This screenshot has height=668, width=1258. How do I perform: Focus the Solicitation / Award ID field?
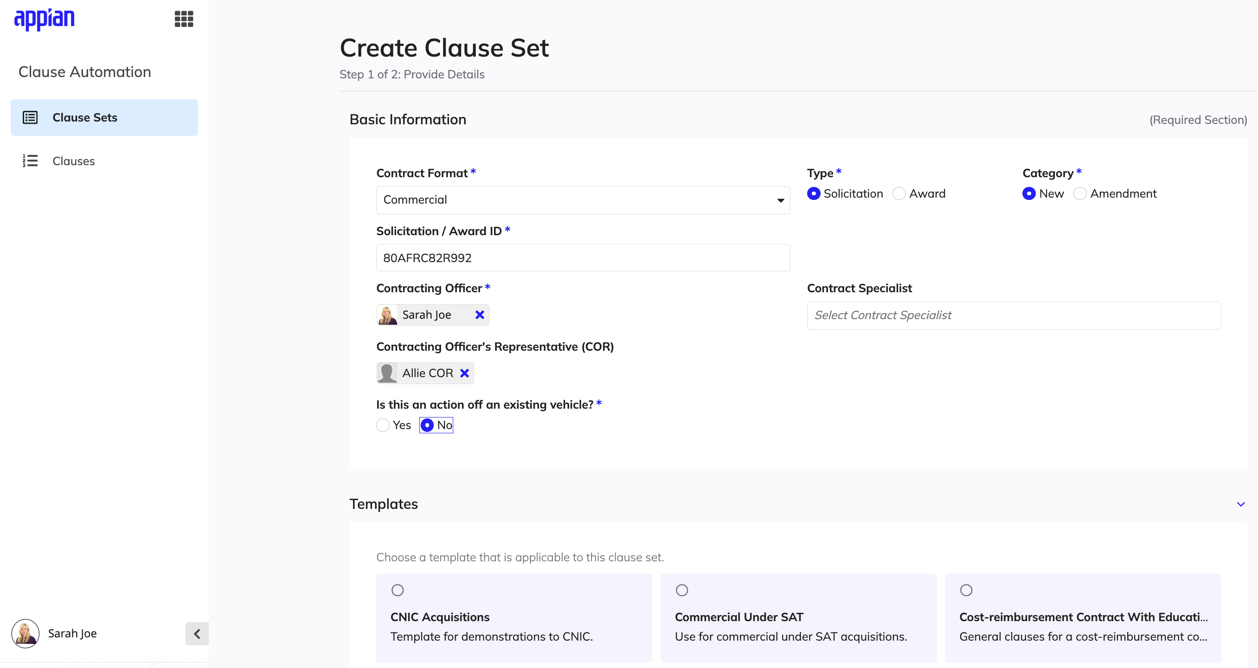point(583,258)
